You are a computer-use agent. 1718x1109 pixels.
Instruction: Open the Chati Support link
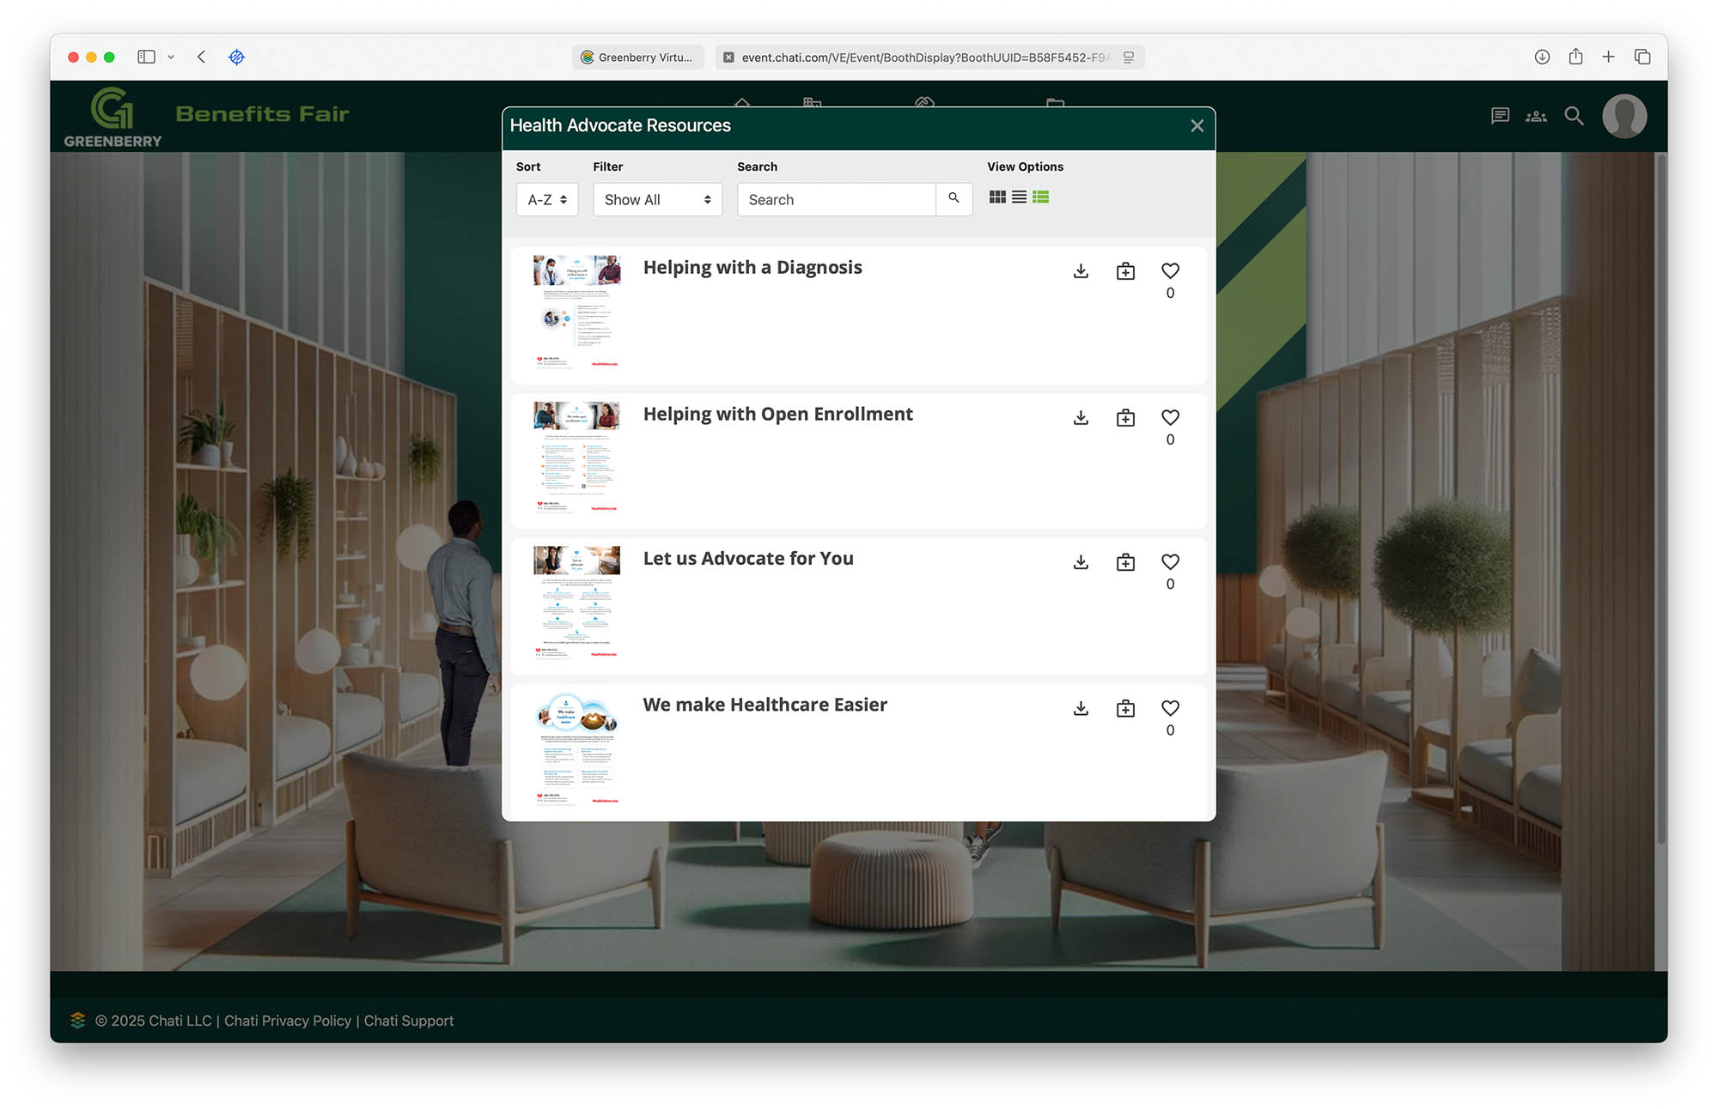point(408,1021)
